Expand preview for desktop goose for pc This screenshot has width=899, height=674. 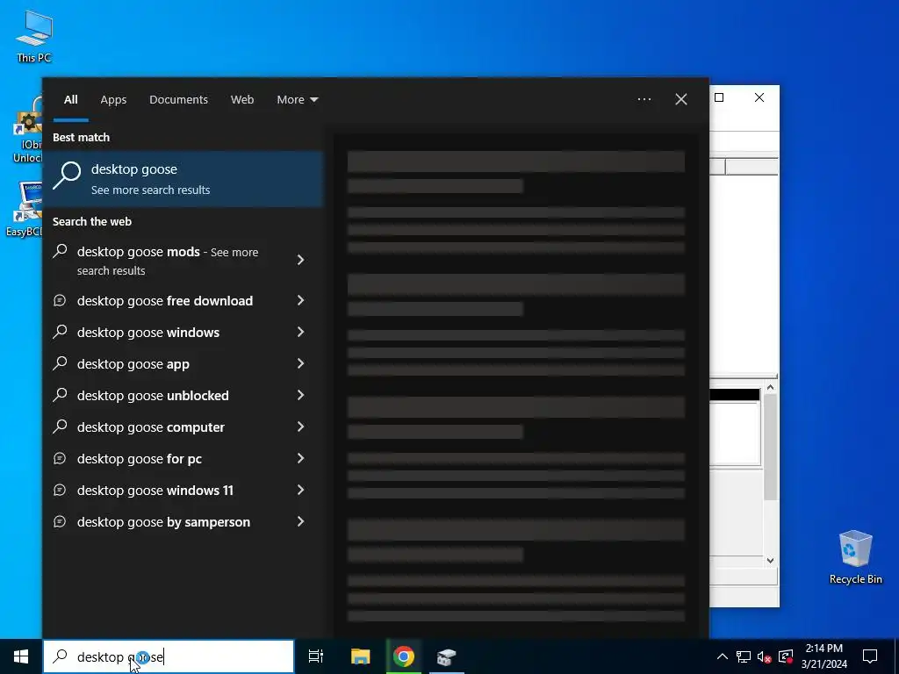point(301,458)
